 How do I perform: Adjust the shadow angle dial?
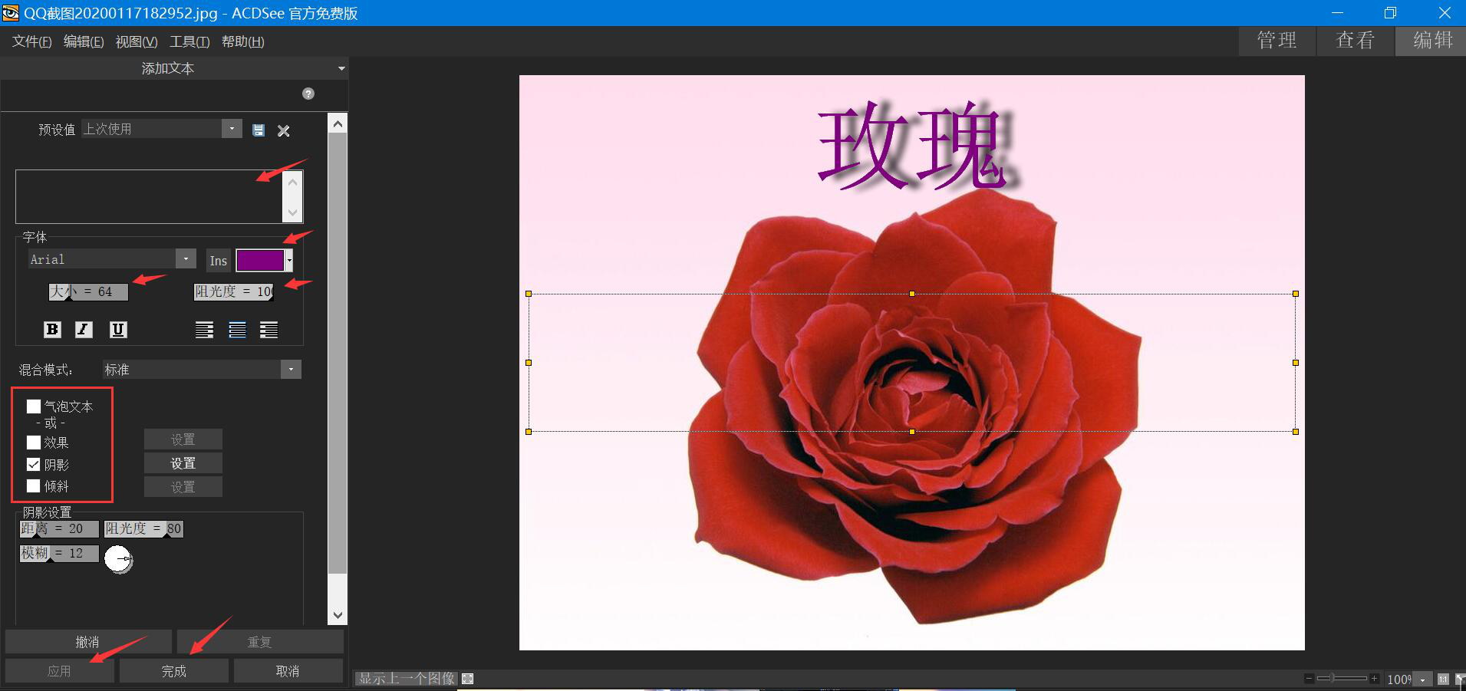118,559
